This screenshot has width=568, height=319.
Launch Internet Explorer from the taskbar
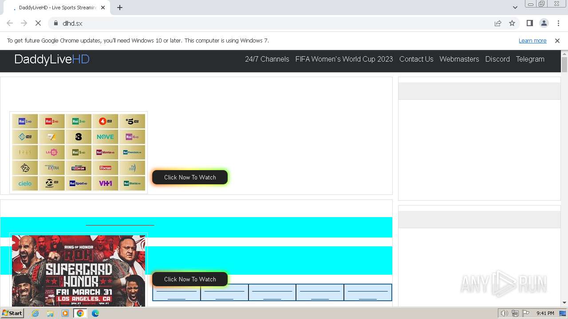point(35,313)
